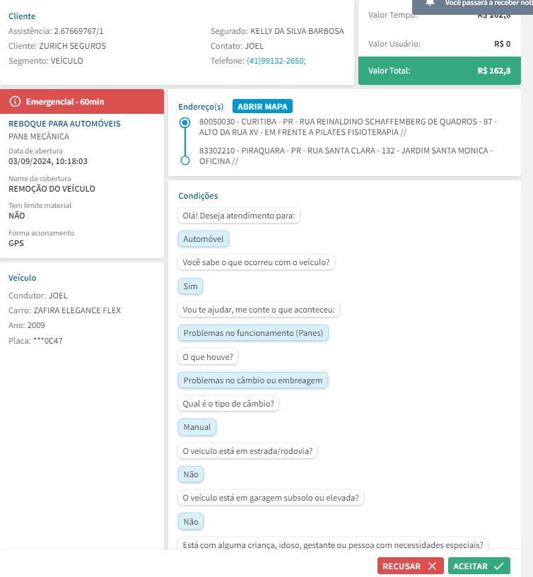This screenshot has height=577, width=533.
Task: Click the "Sim" answer chip
Action: tap(190, 286)
